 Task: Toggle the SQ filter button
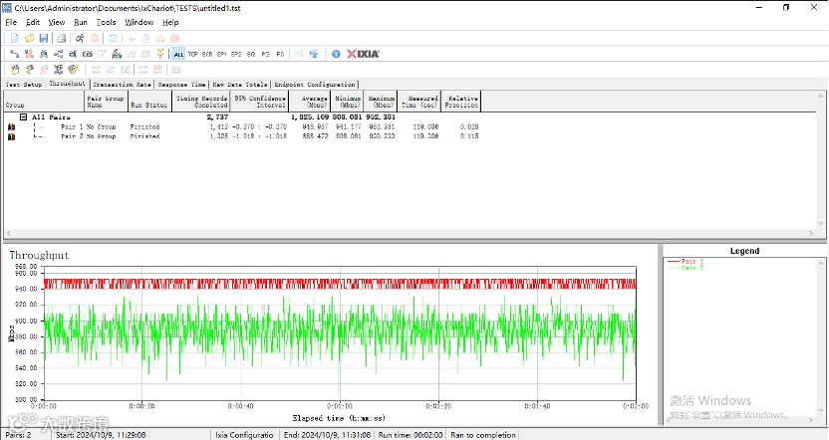[x=251, y=54]
